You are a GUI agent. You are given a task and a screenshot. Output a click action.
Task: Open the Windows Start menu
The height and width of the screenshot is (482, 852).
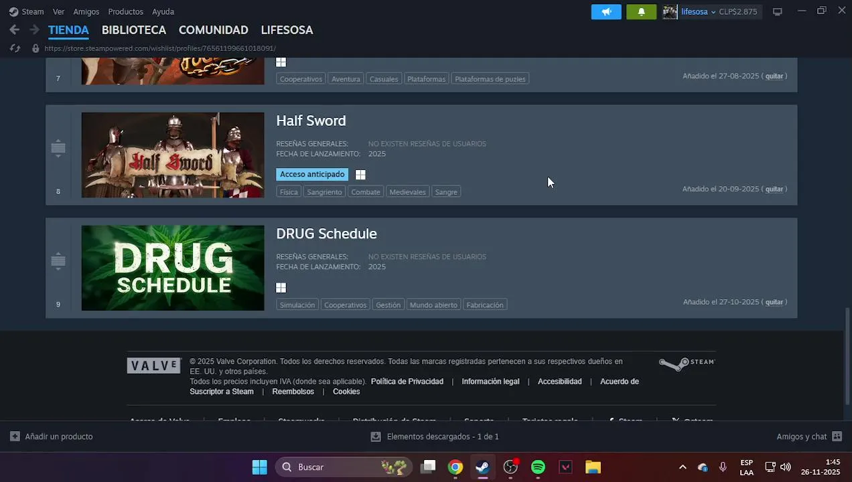tap(259, 467)
